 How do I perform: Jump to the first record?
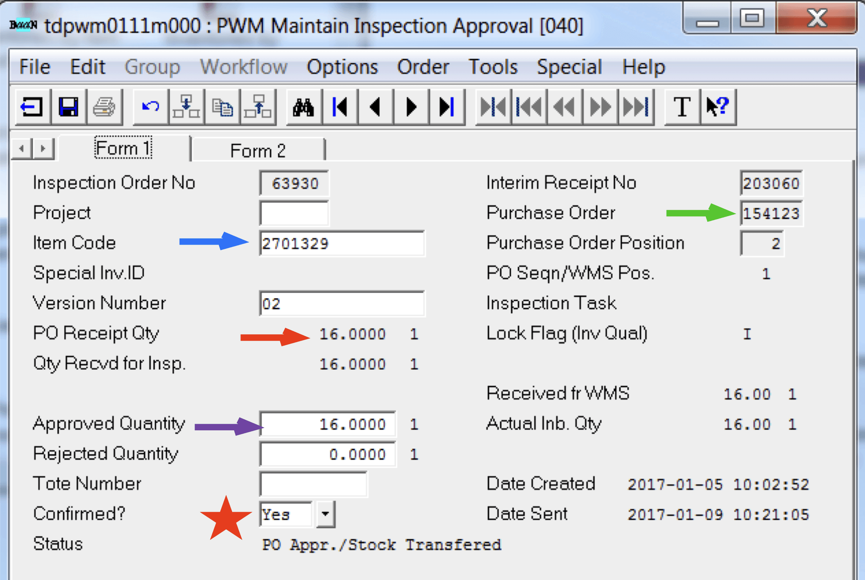pos(340,107)
